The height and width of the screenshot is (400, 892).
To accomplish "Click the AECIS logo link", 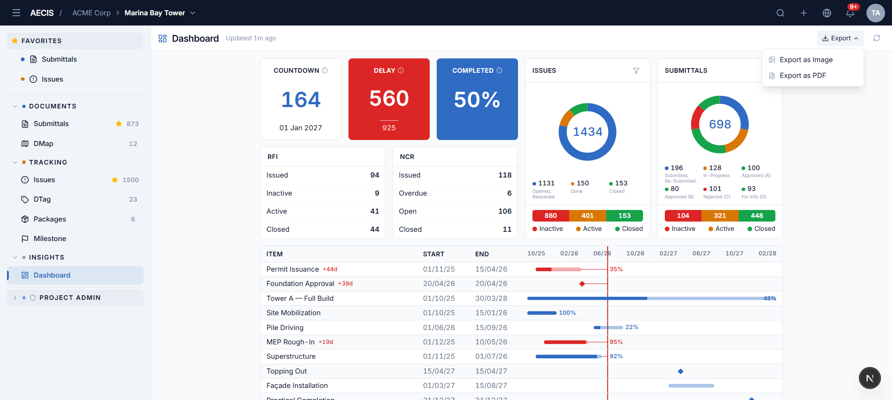I will (x=42, y=13).
